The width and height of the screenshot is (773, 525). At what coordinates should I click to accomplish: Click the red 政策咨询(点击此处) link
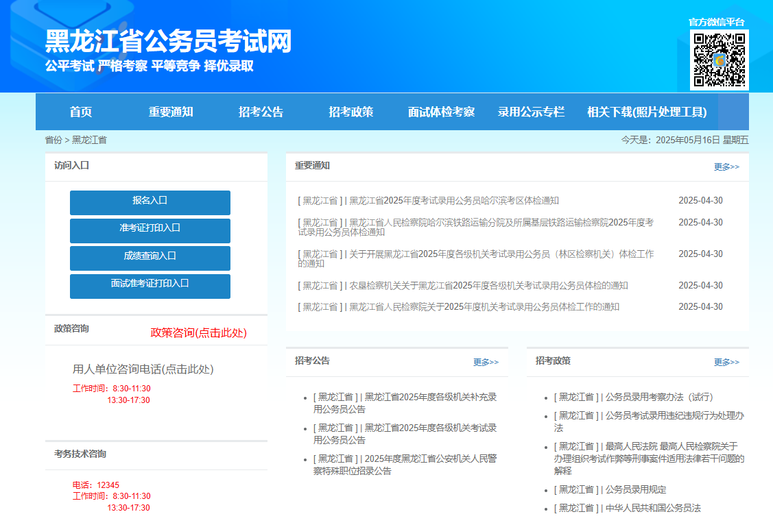pos(199,333)
